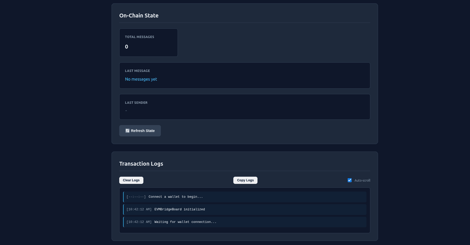The width and height of the screenshot is (470, 245).
Task: Click the TOTAL MESSAGES label
Action: (x=140, y=37)
